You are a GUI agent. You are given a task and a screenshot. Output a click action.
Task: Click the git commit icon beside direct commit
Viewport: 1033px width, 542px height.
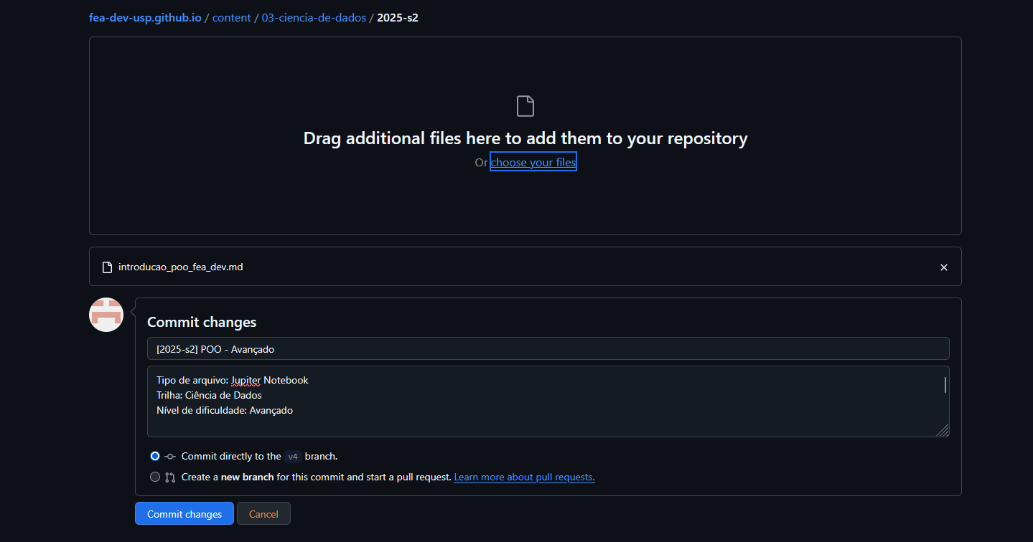pos(170,457)
